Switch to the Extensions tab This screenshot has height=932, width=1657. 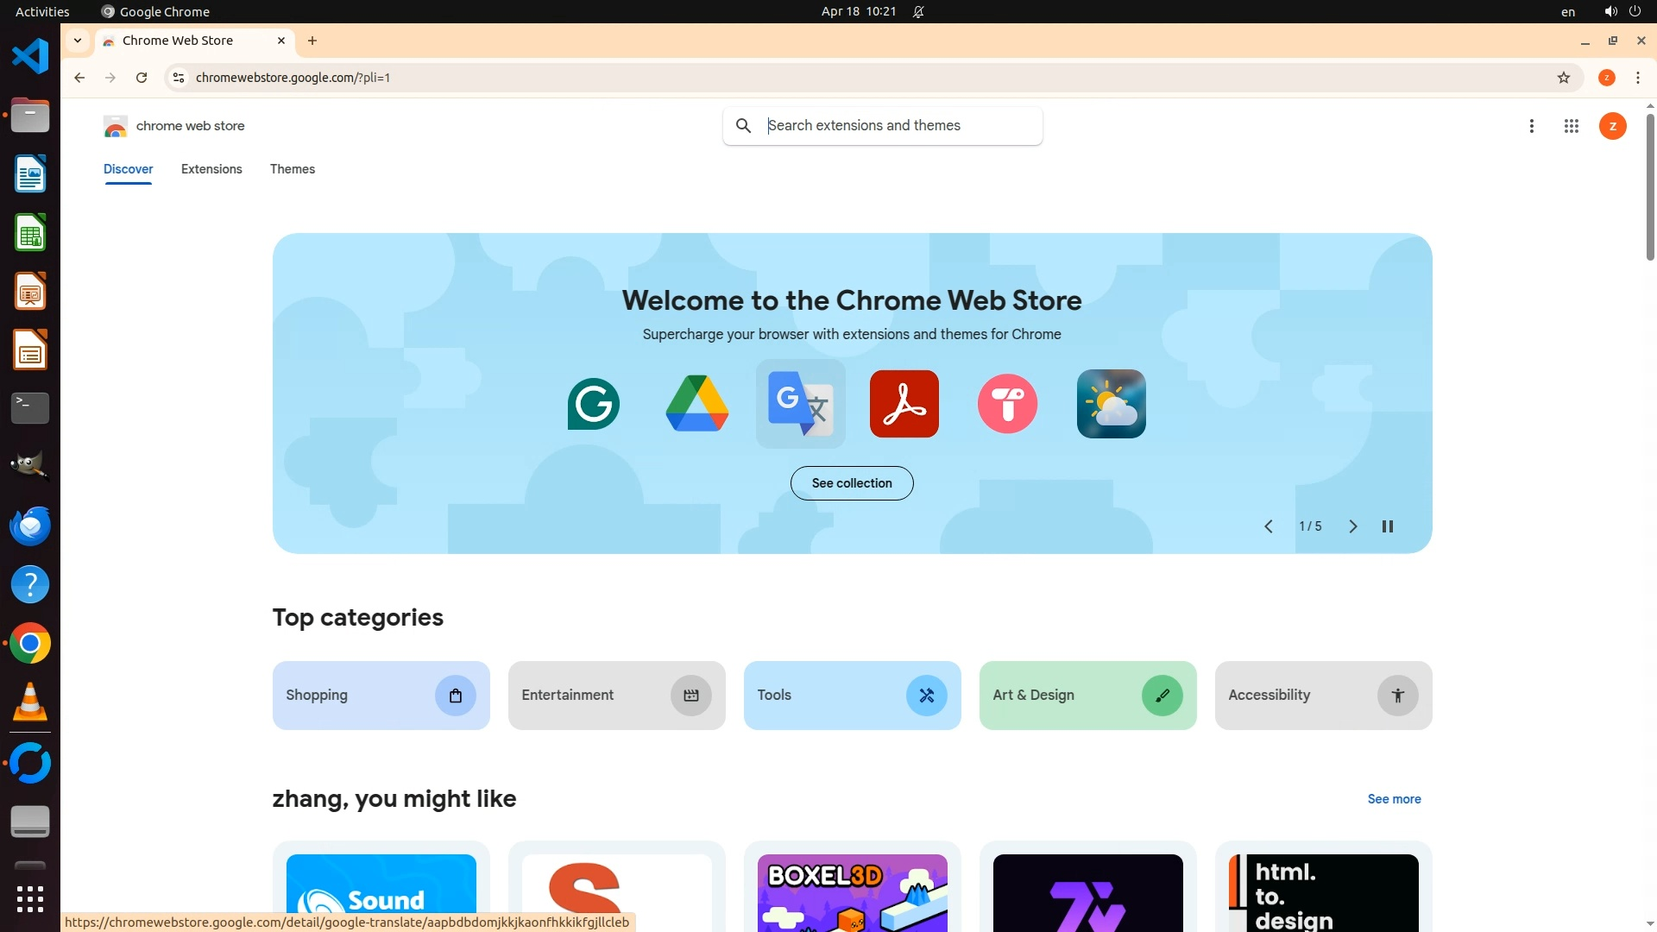tap(211, 169)
